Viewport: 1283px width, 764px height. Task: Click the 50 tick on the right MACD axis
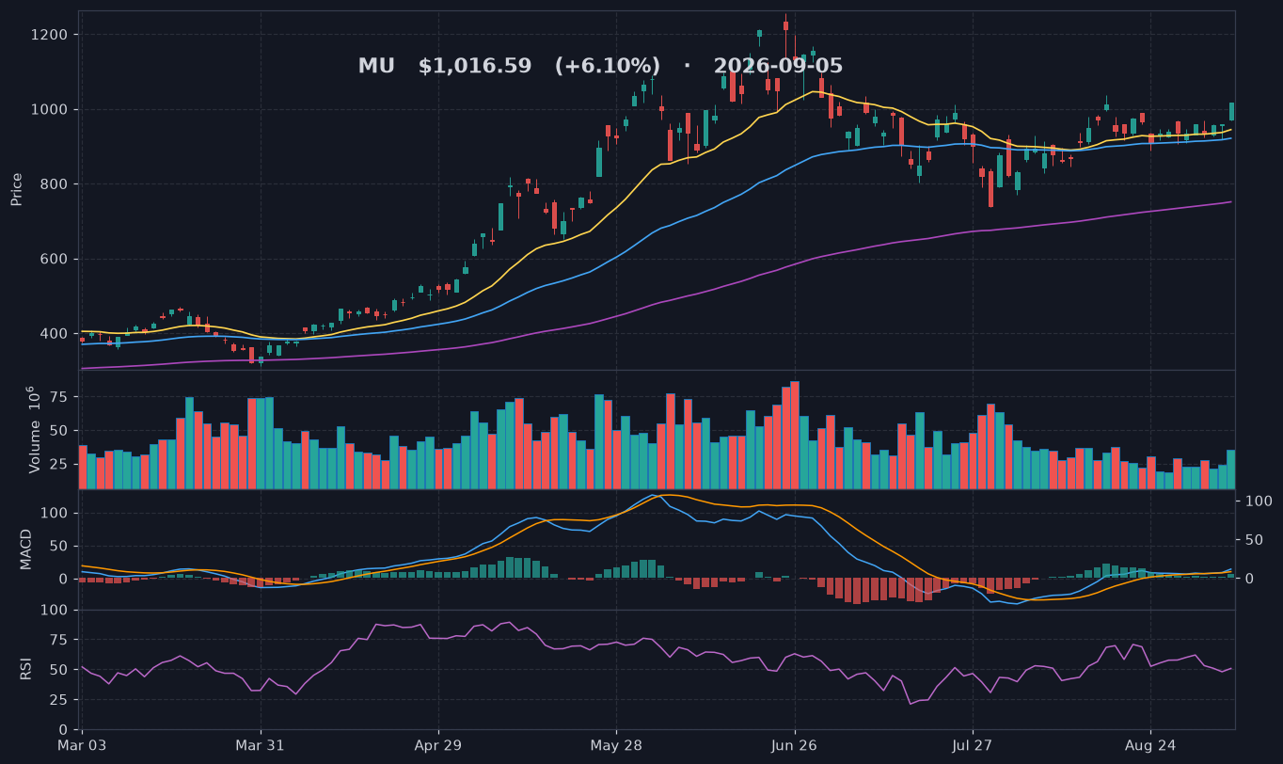coord(1254,540)
